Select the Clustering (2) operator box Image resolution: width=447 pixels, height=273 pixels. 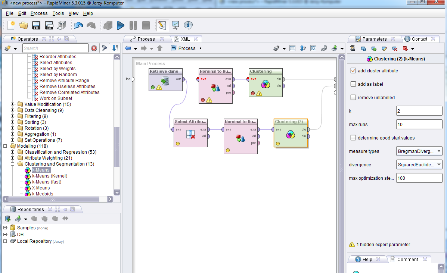click(291, 133)
